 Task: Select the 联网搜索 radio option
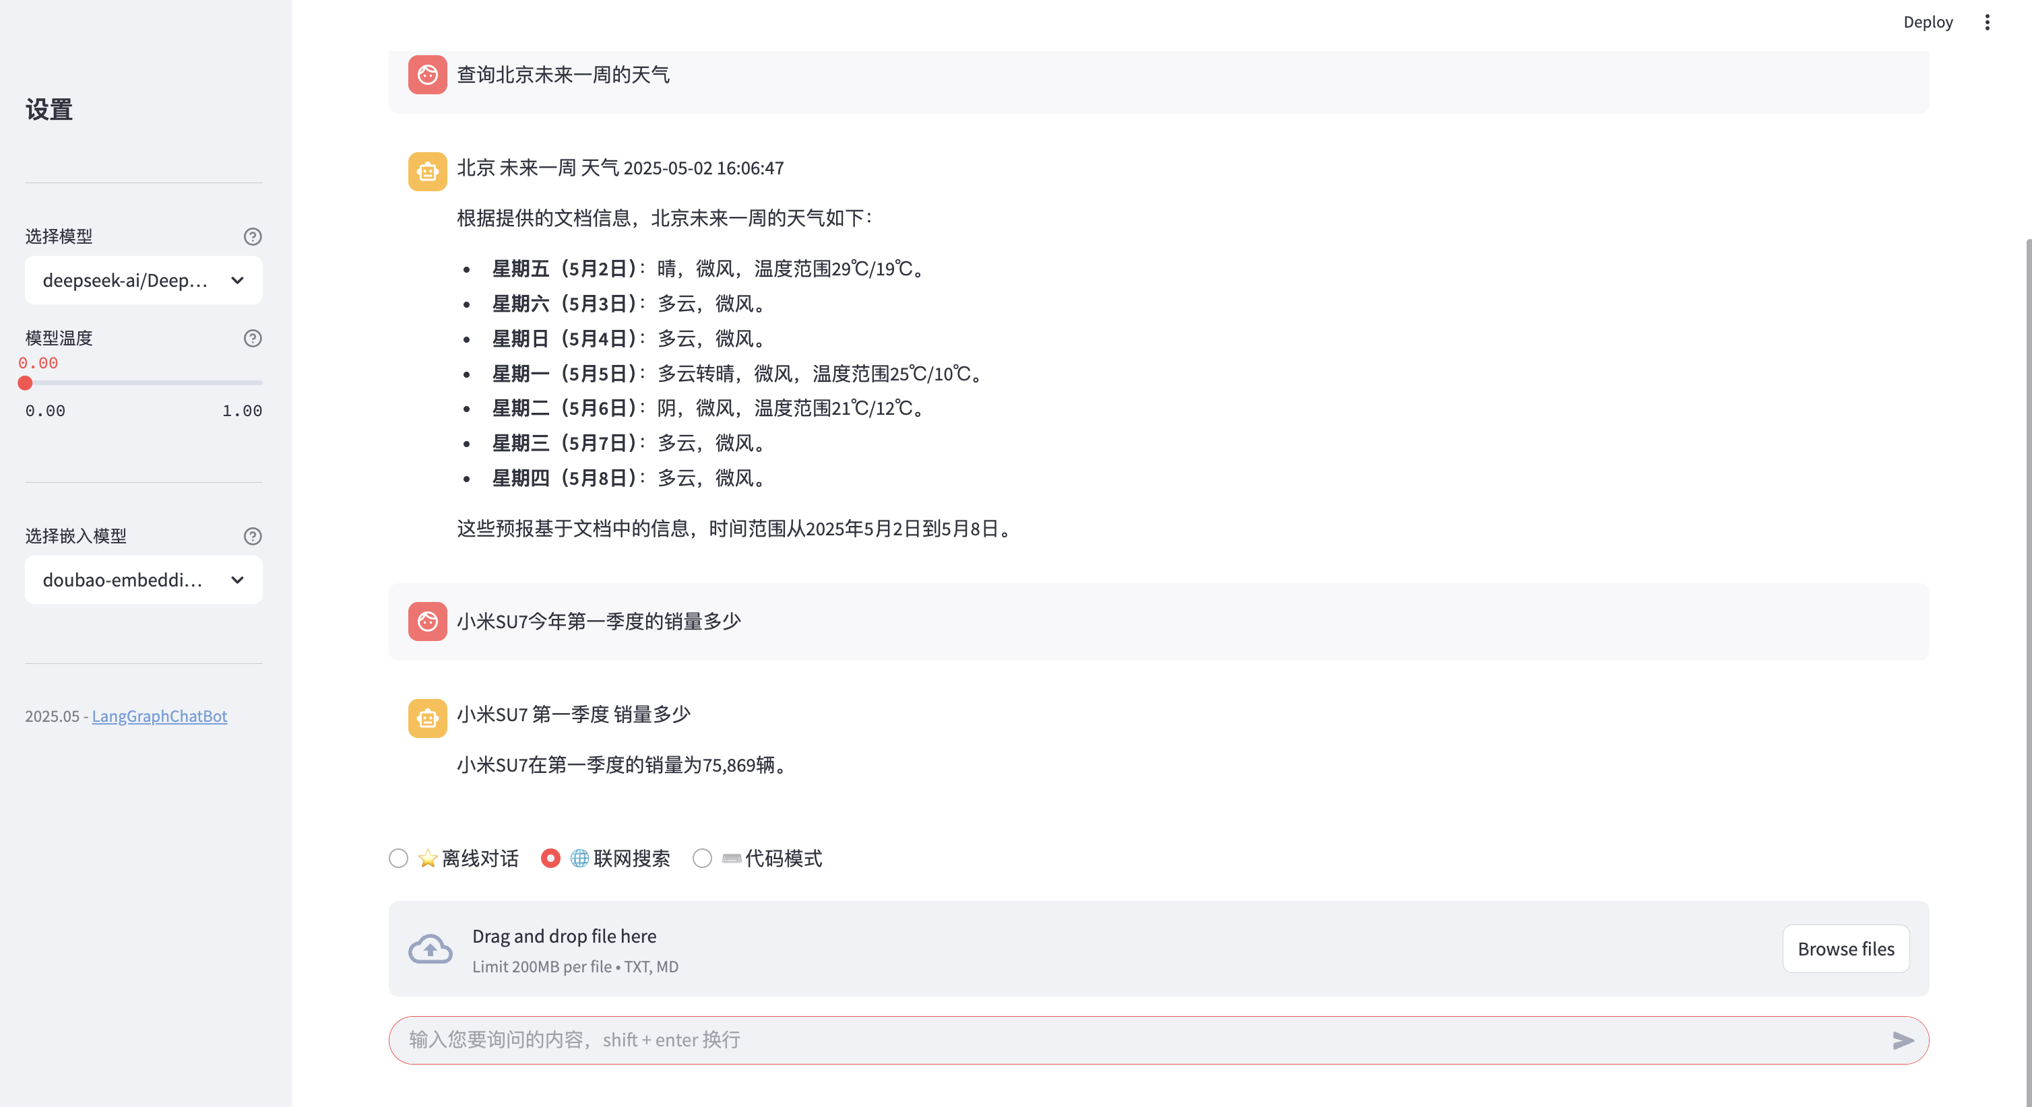click(x=550, y=858)
